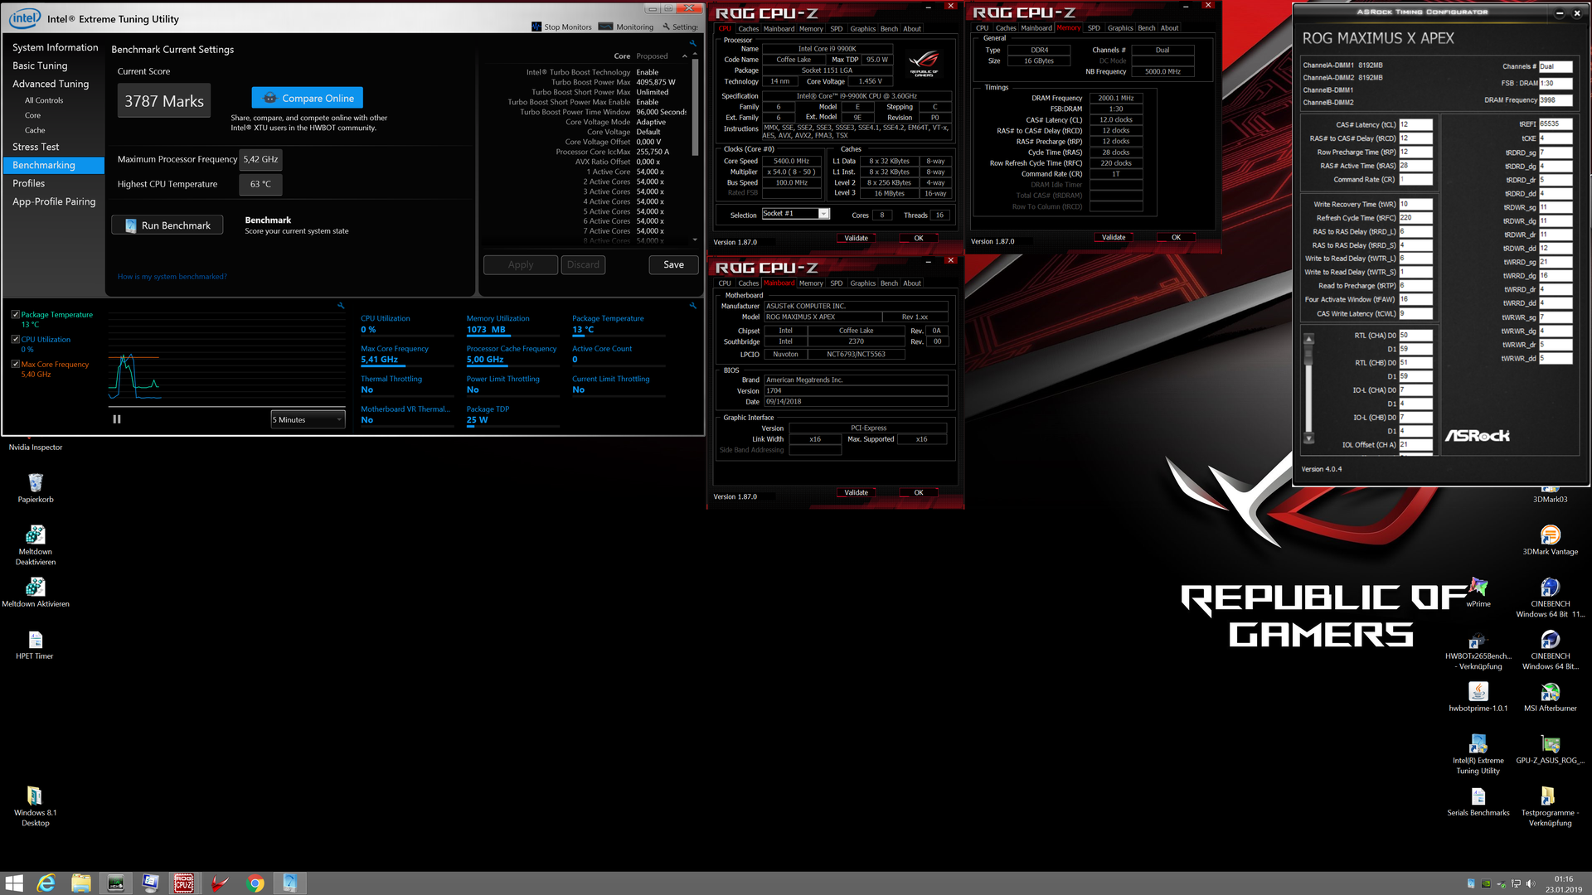The image size is (1592, 895).
Task: Click volume speaker icon in system tray
Action: tap(1530, 883)
